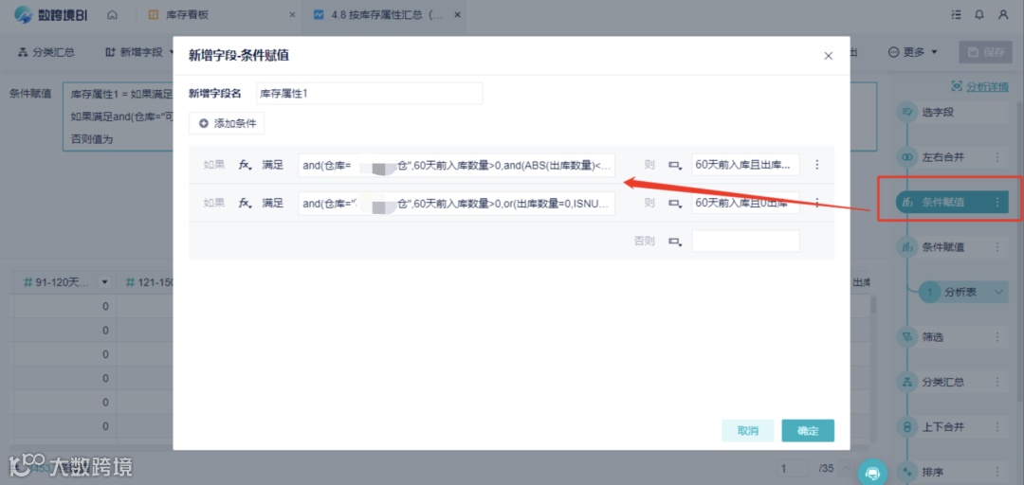Viewport: 1024px width, 485px height.
Task: Open the task list icon at top right
Action: click(957, 15)
